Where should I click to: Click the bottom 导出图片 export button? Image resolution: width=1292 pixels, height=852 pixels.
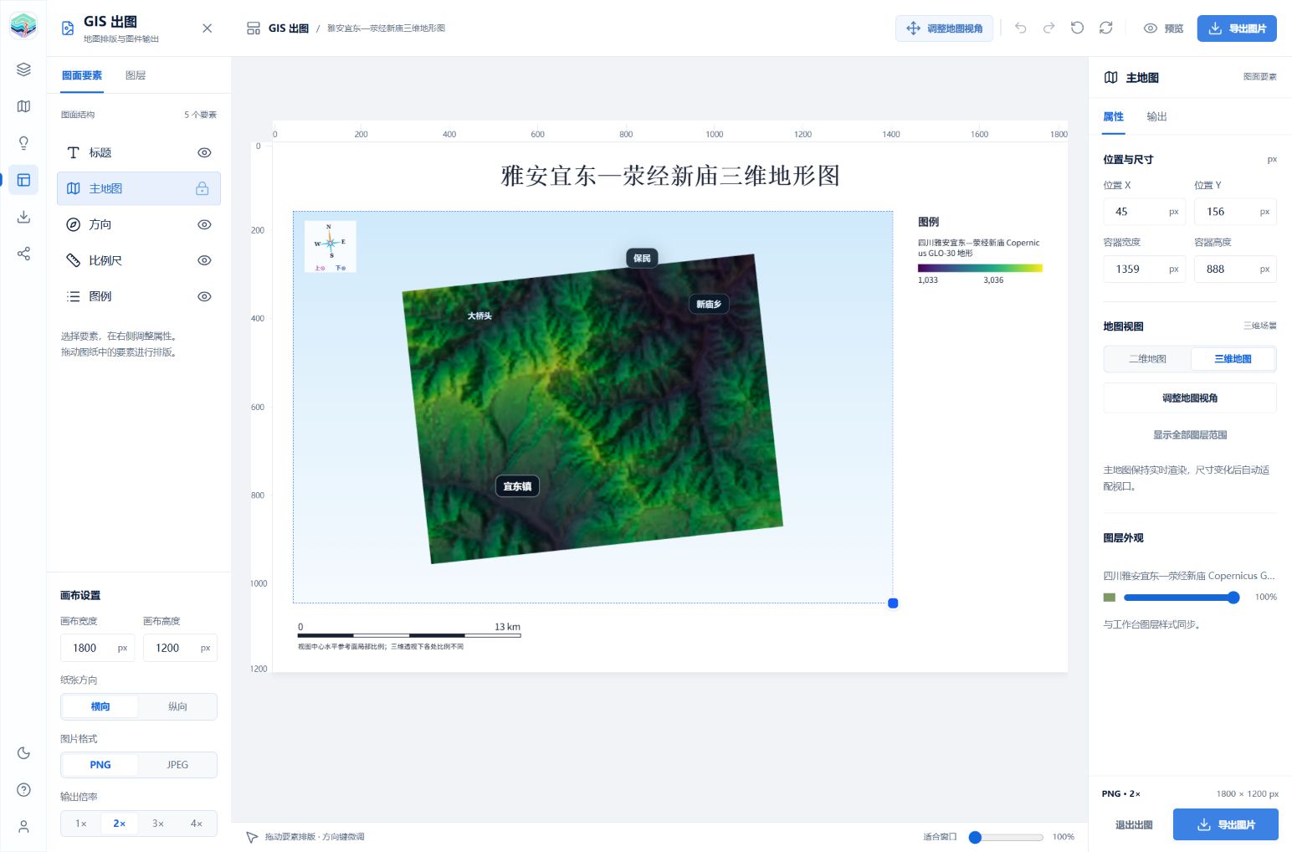pyautogui.click(x=1226, y=824)
